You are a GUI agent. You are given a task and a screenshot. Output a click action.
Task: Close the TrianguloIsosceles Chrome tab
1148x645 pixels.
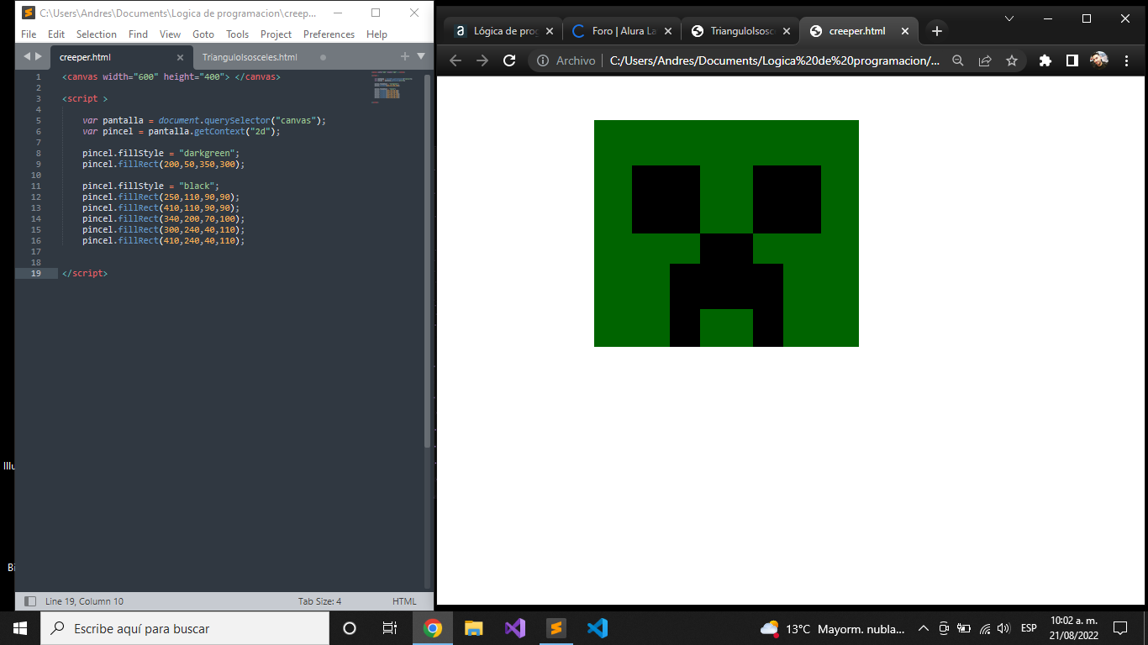tap(786, 31)
